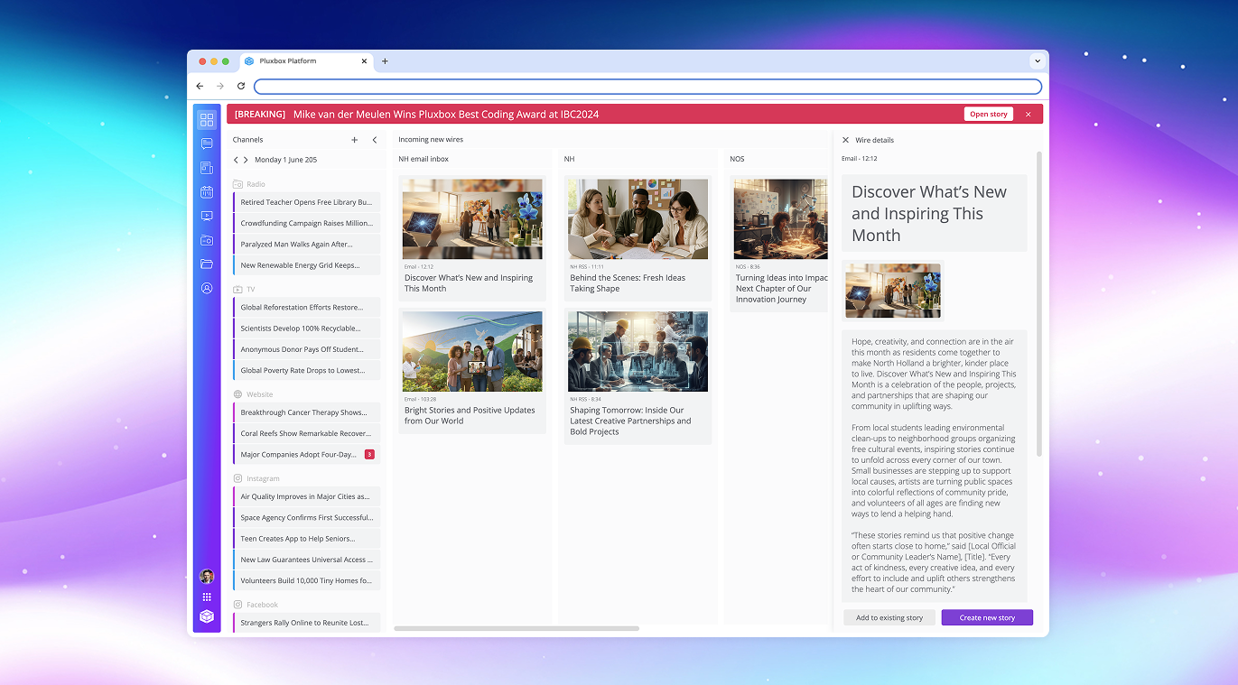The height and width of the screenshot is (685, 1238).
Task: Open the calendar planner sidebar icon
Action: pyautogui.click(x=207, y=192)
